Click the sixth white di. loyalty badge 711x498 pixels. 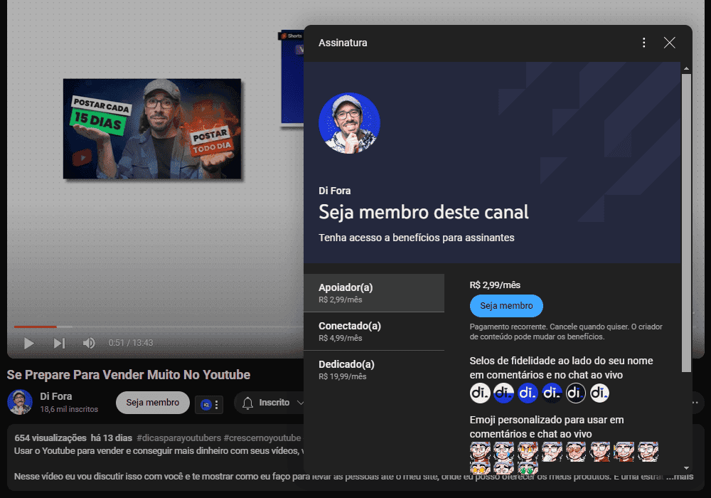(599, 393)
